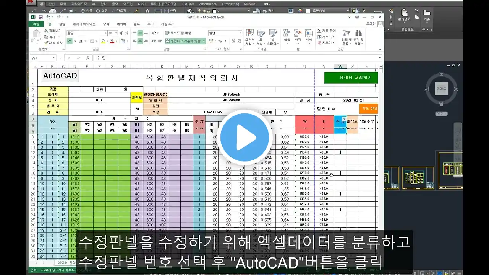This screenshot has width=489, height=275.
Task: Save the workbook with the floppy disk icon
Action: tap(40, 17)
